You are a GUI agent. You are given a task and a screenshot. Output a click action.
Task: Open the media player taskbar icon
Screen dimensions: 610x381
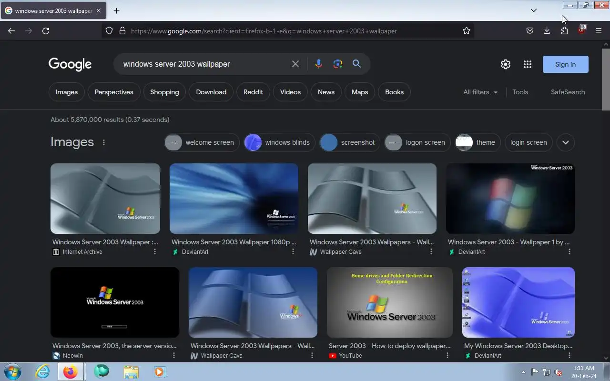click(160, 371)
